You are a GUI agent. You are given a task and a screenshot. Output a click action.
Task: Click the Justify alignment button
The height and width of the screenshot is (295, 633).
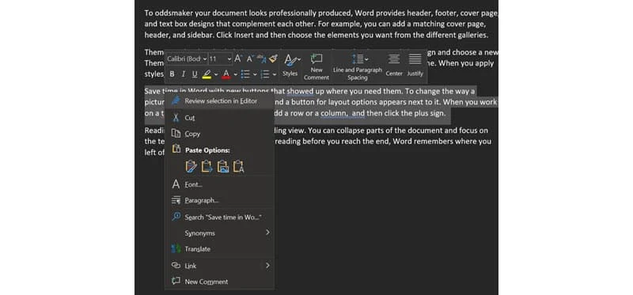(415, 65)
